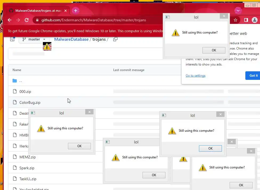Close the bottom-right Still using dialog
The image size is (260, 190).
pos(251,151)
